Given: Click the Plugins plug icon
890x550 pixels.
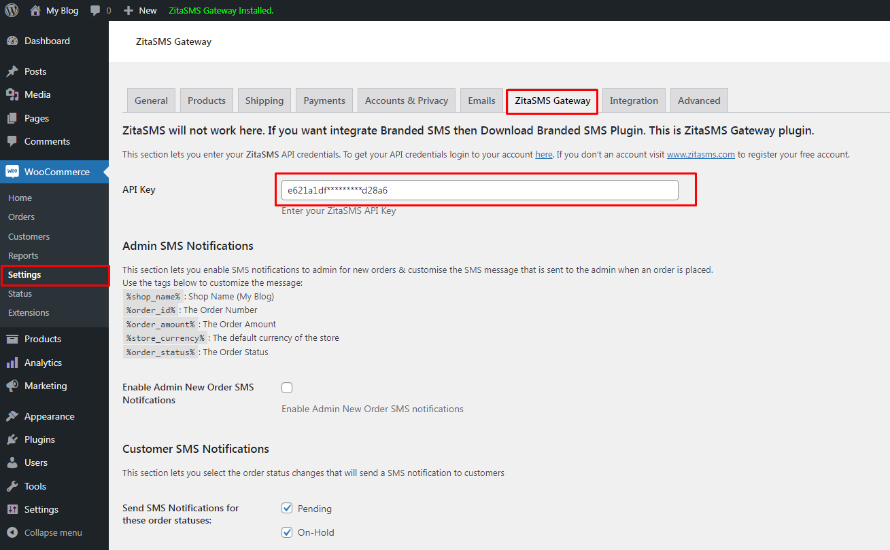Looking at the screenshot, I should click(x=12, y=439).
